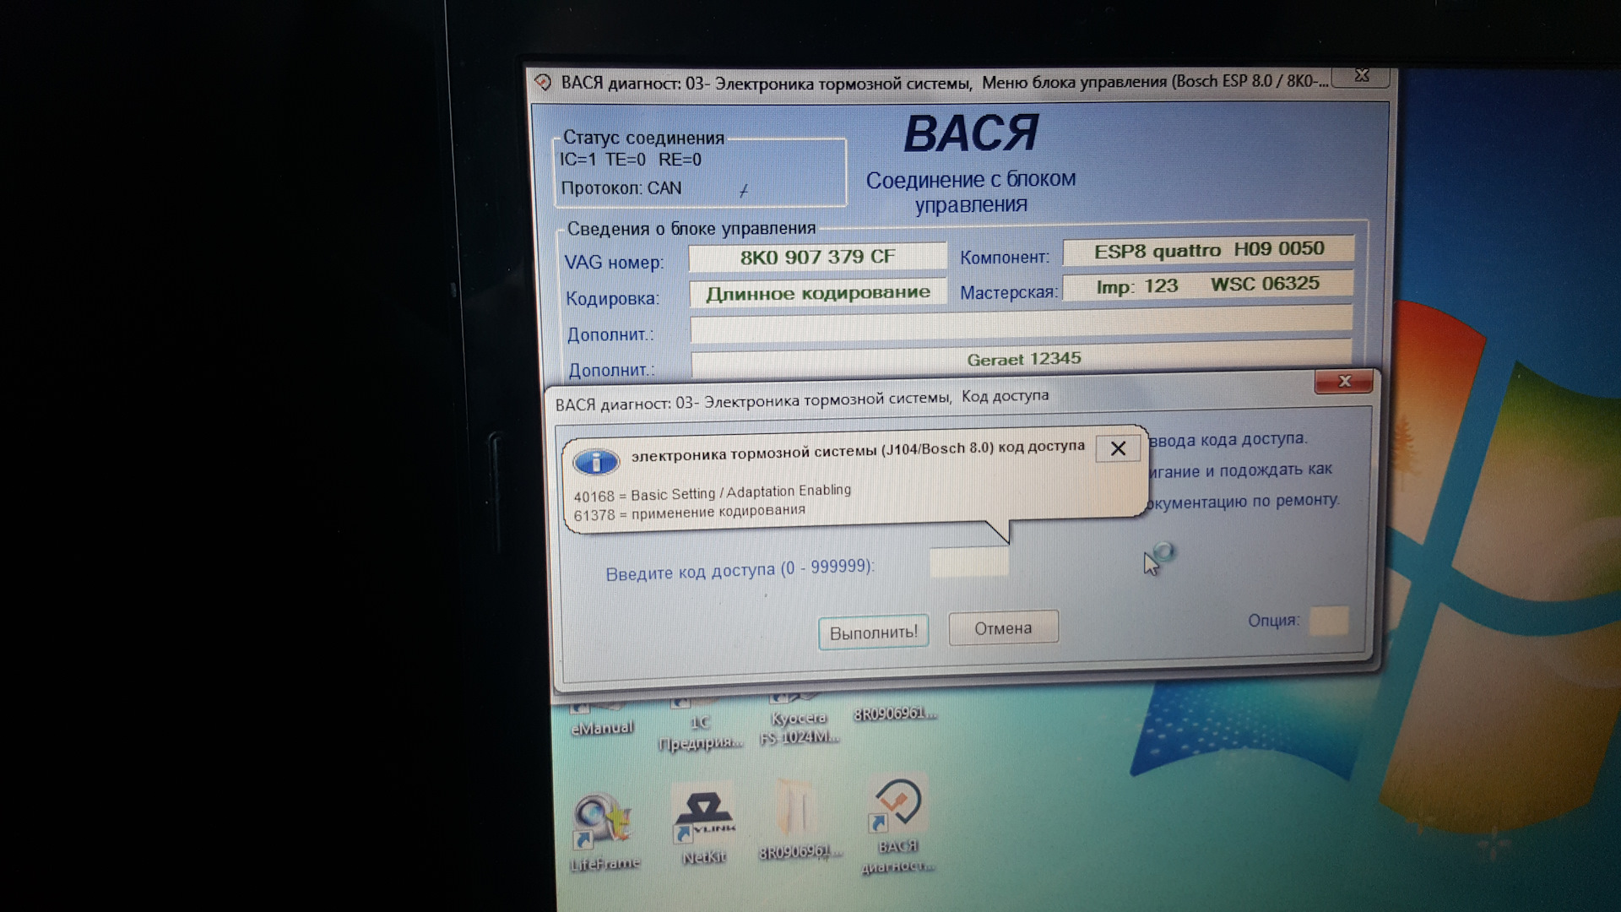Viewport: 1621px width, 912px height.
Task: Click the IC=1 TE=0 RE=0 status line
Action: tap(630, 160)
